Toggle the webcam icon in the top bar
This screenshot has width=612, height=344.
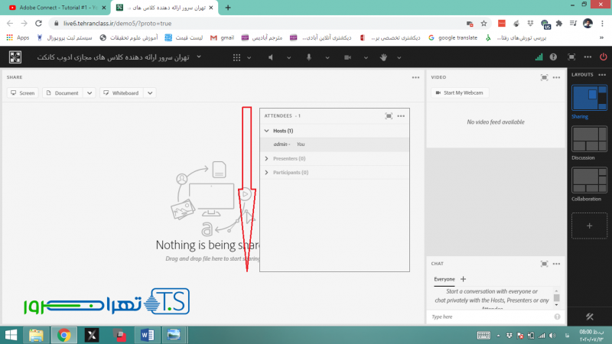(347, 57)
